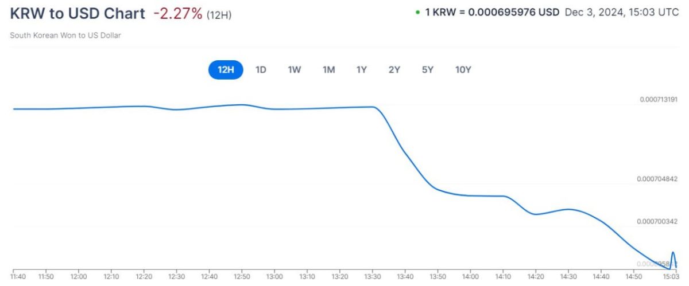Viewport: 689px width, 286px height.
Task: Click the 14:30 time axis marker
Action: pos(568,277)
